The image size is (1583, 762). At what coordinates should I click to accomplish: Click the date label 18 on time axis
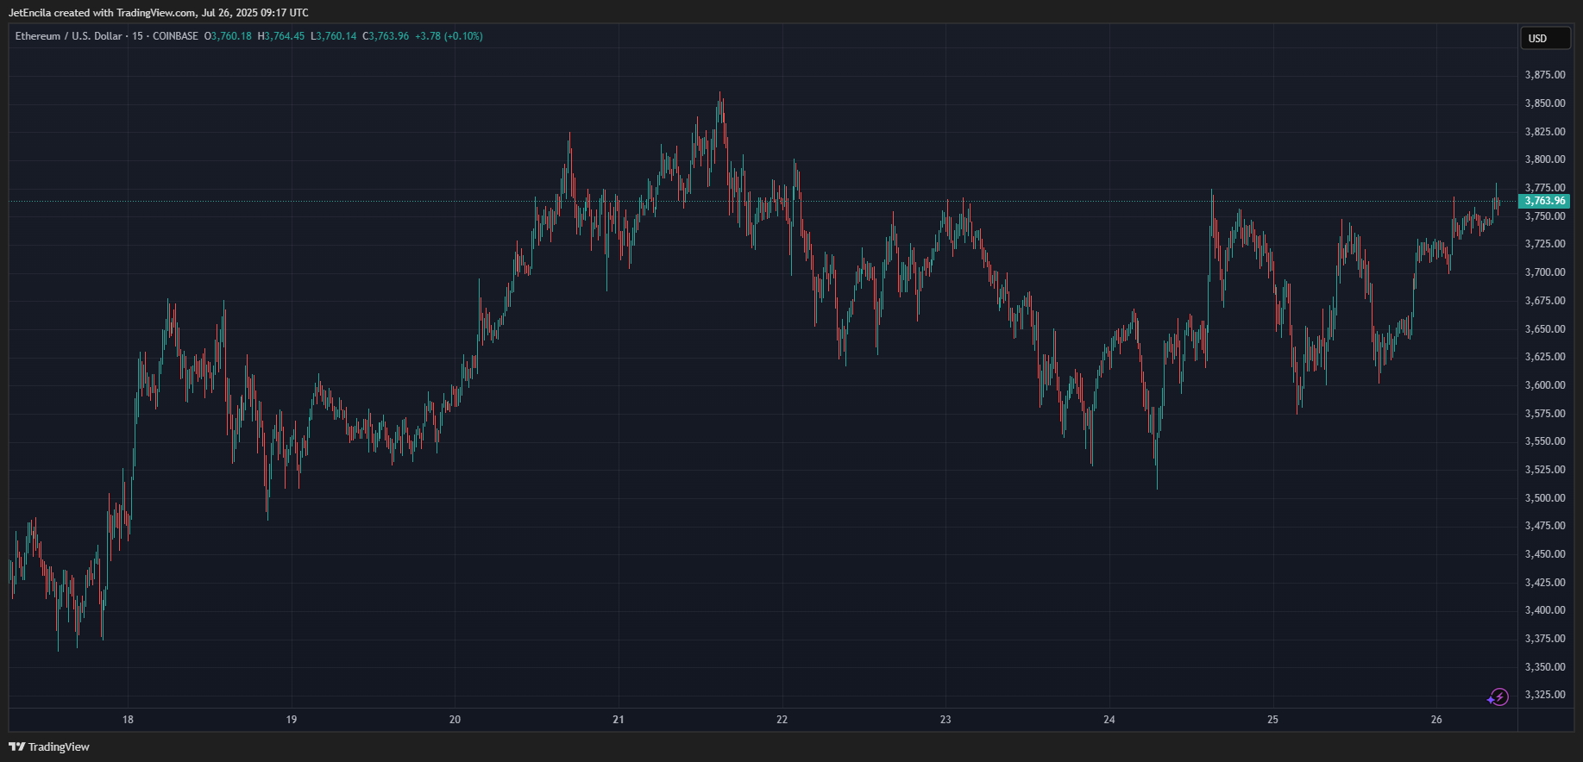pyautogui.click(x=128, y=719)
